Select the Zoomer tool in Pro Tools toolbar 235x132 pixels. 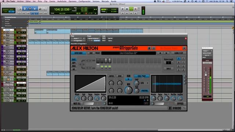pyautogui.click(x=19, y=9)
